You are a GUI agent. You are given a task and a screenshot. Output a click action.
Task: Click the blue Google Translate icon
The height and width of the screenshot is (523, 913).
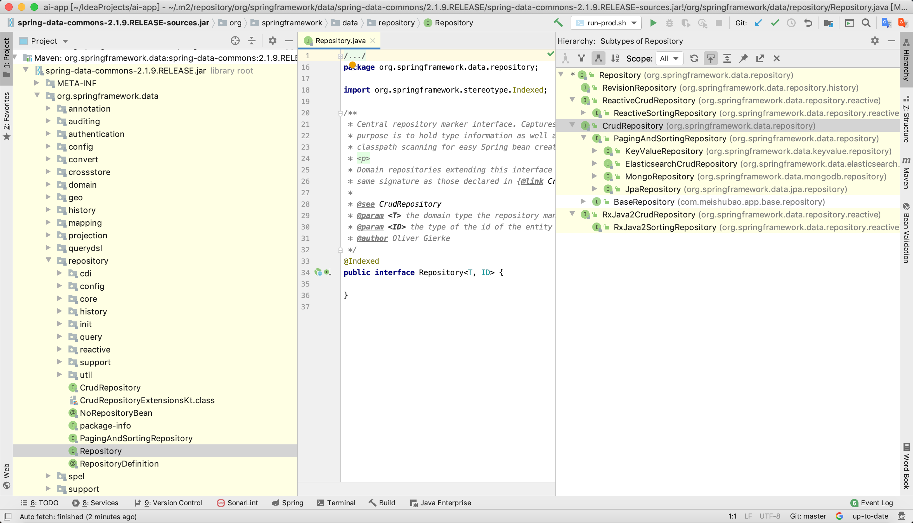coord(886,23)
